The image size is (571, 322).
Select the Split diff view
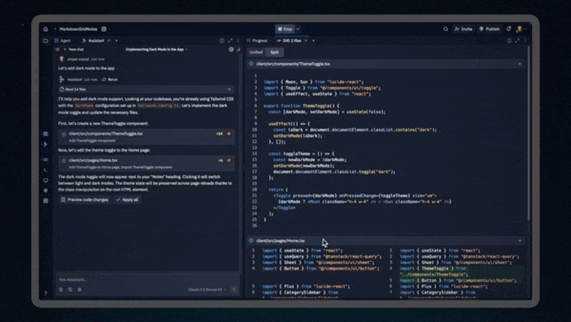[x=274, y=52]
